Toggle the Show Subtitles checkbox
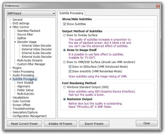Viewport: 165px width, 134px height. pyautogui.click(x=64, y=24)
